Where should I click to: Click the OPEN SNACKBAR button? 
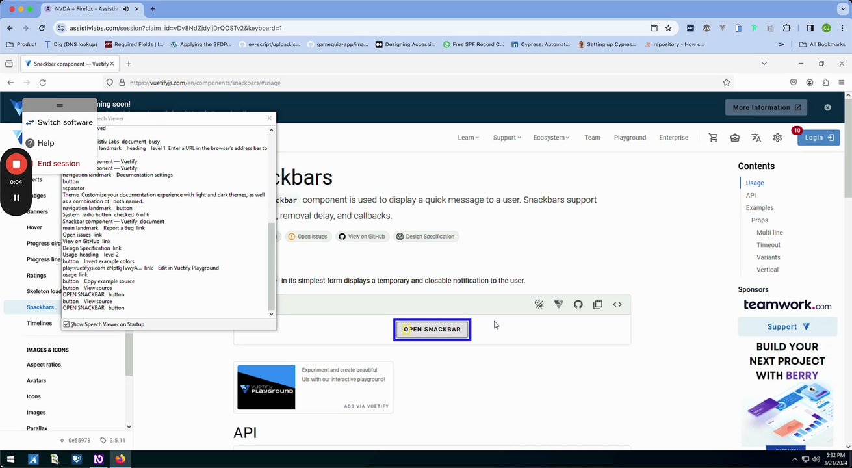point(432,330)
